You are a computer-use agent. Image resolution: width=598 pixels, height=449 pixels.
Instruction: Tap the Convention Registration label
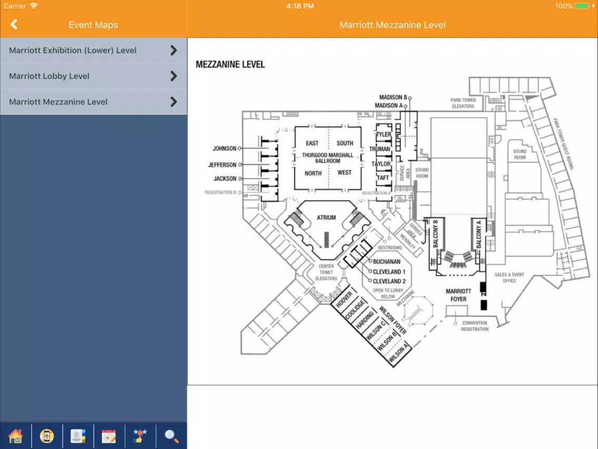coord(475,326)
